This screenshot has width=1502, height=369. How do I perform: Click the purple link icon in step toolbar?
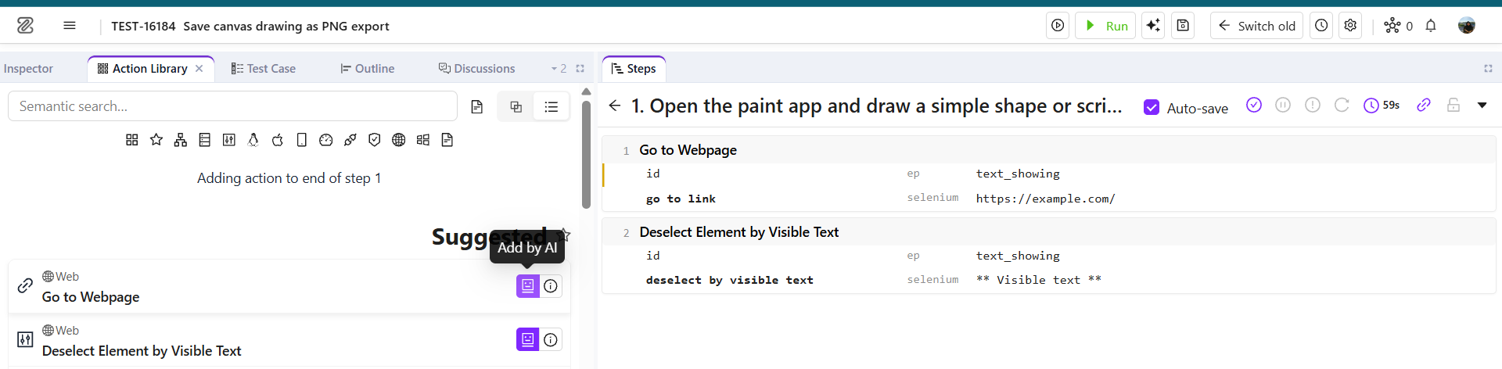[1424, 105]
